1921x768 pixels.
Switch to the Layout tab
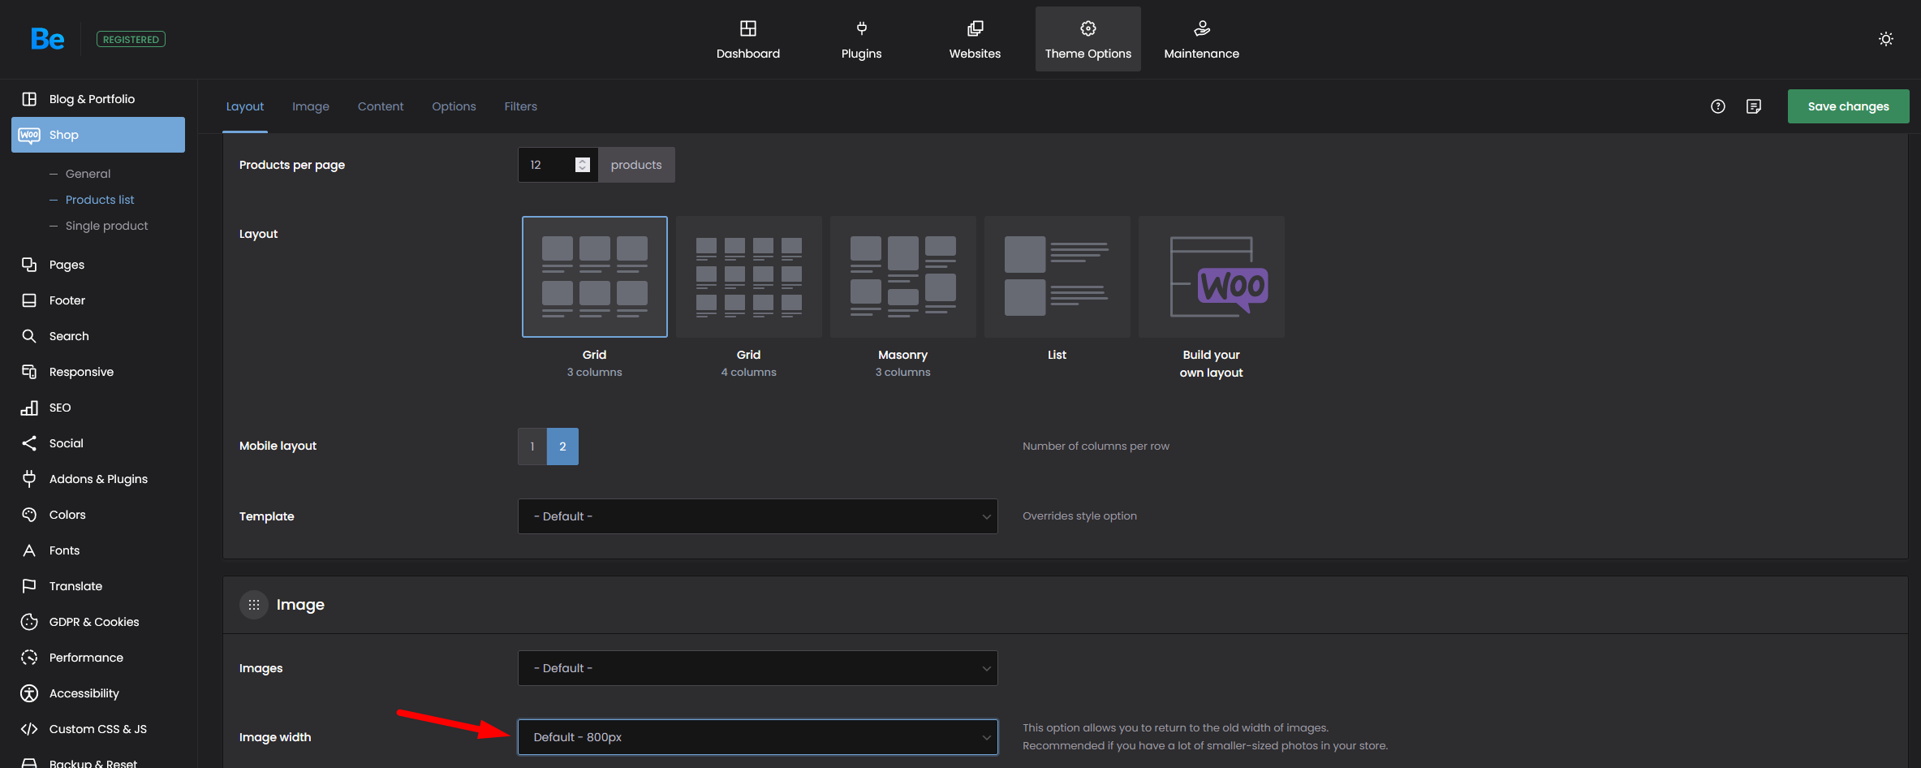[245, 106]
